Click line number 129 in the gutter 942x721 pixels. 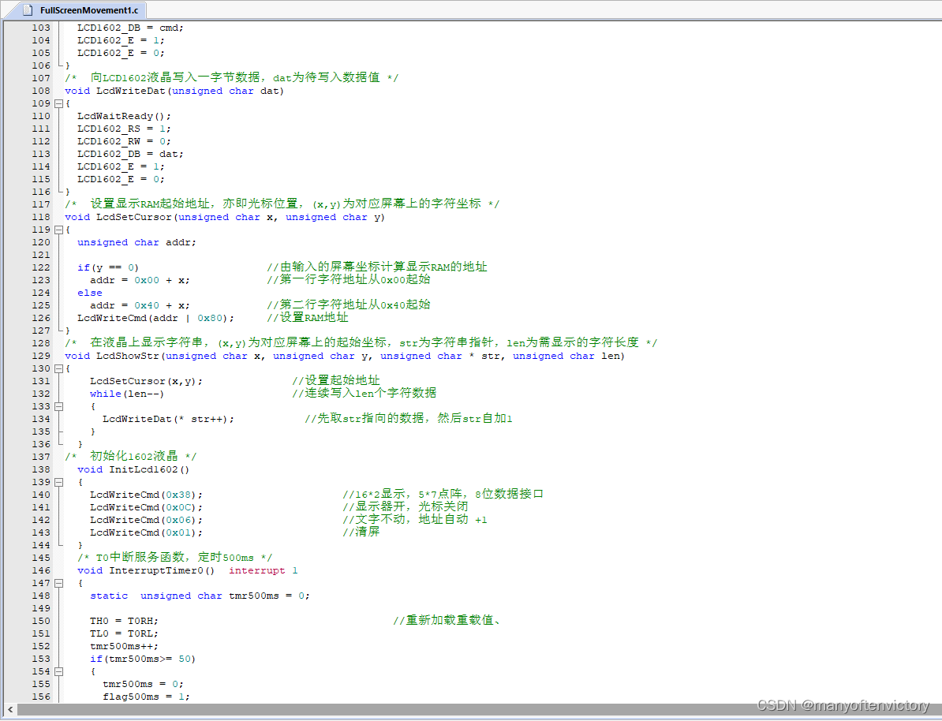point(41,356)
